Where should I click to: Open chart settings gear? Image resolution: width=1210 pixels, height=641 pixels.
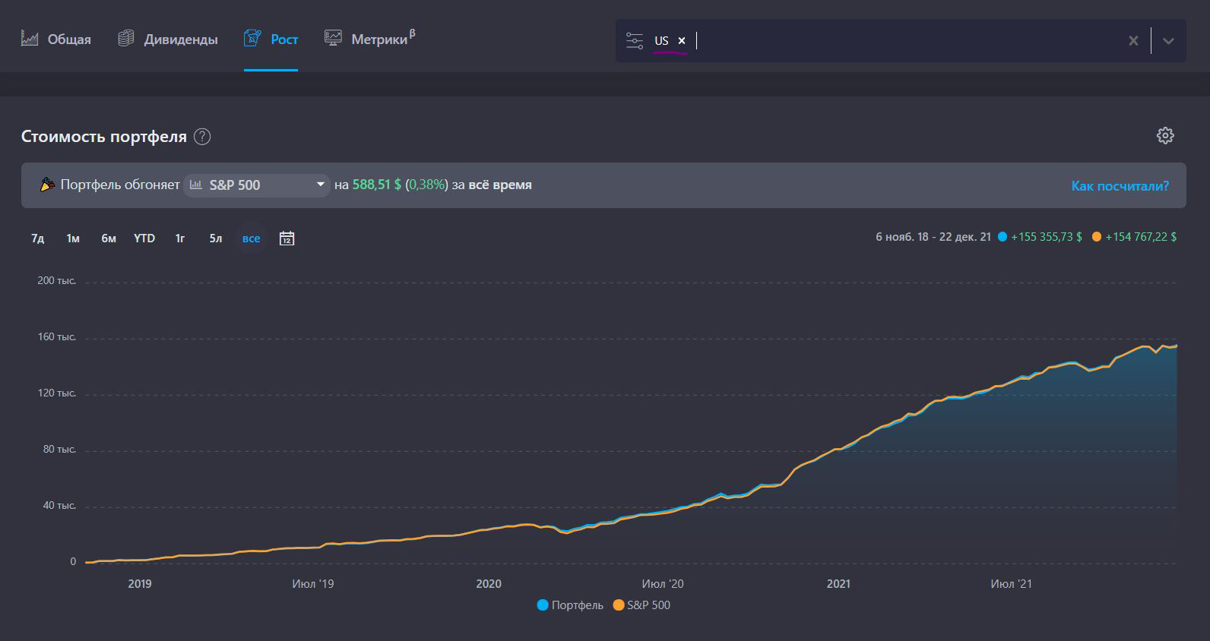click(1165, 135)
